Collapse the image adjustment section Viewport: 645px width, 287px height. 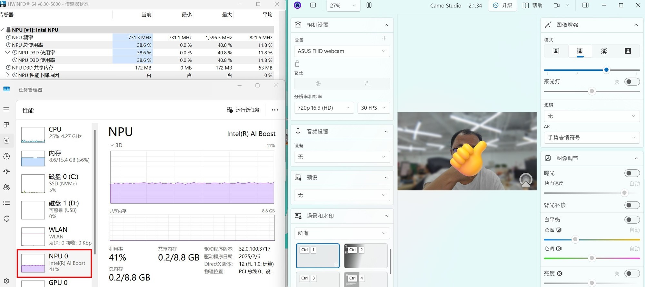pos(636,158)
